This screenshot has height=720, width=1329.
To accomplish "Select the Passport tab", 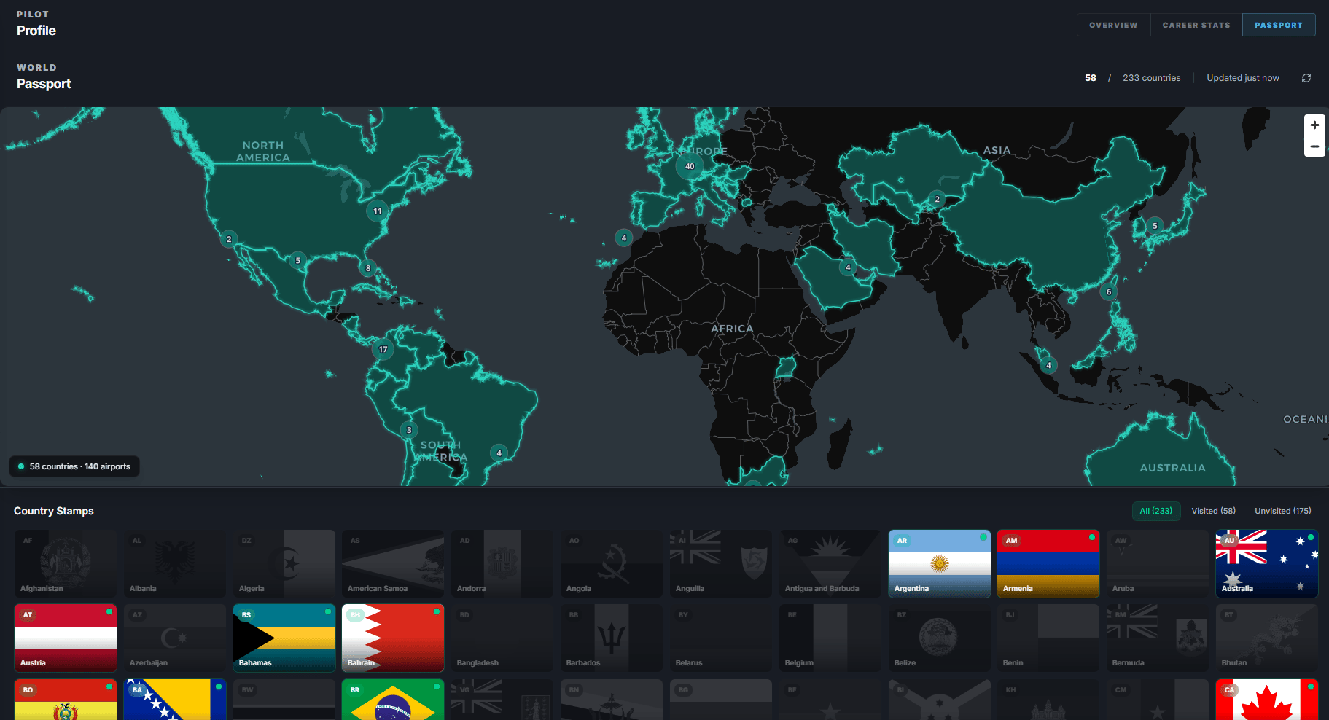I will coord(1279,25).
